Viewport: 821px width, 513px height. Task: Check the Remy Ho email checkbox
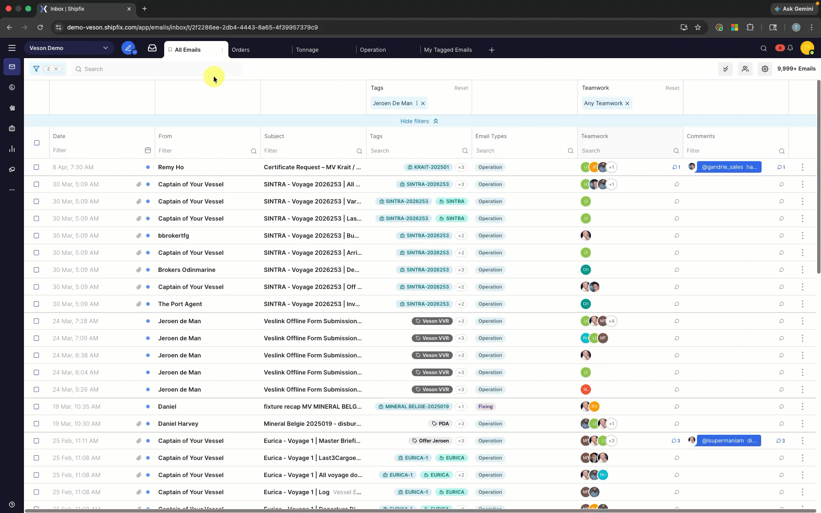click(36, 167)
